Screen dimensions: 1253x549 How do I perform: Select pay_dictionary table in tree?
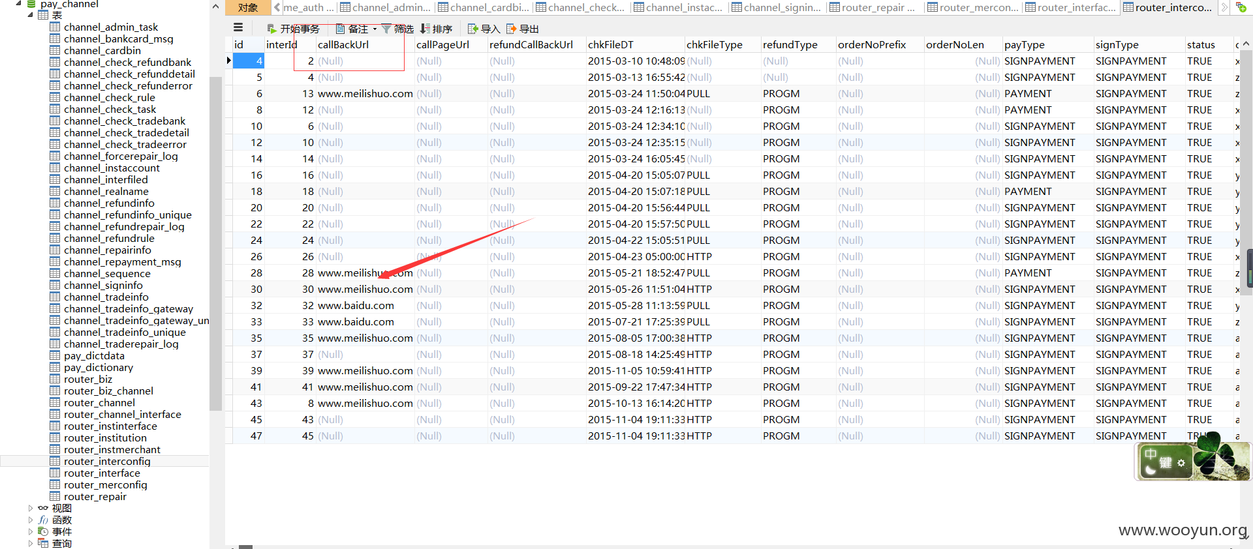(98, 367)
